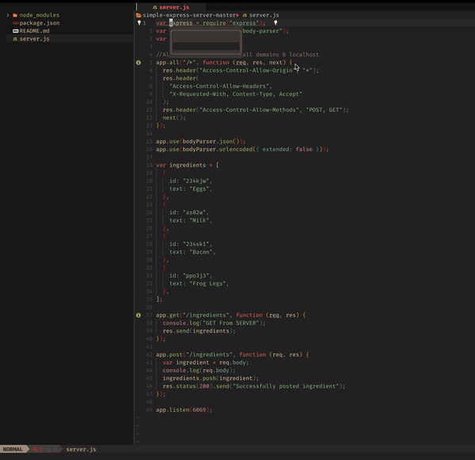
Task: Click "var ingredient = req.body" line
Action: tap(206, 363)
